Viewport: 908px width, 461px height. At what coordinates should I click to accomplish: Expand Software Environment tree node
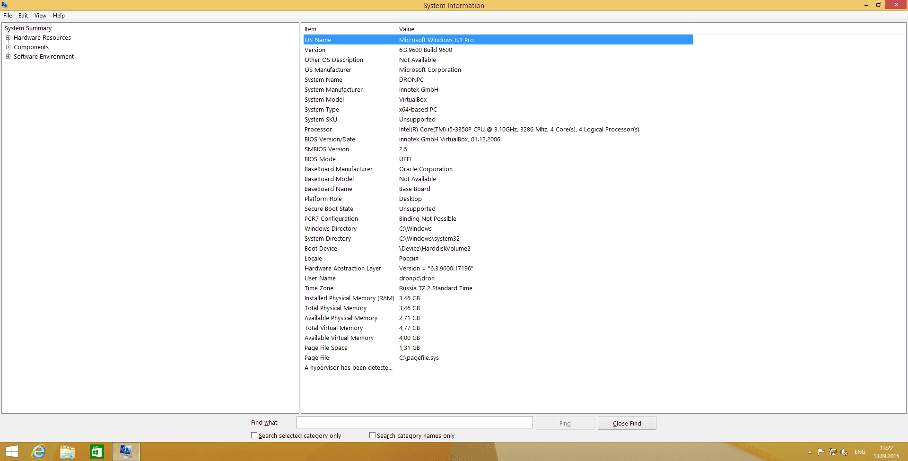(8, 56)
